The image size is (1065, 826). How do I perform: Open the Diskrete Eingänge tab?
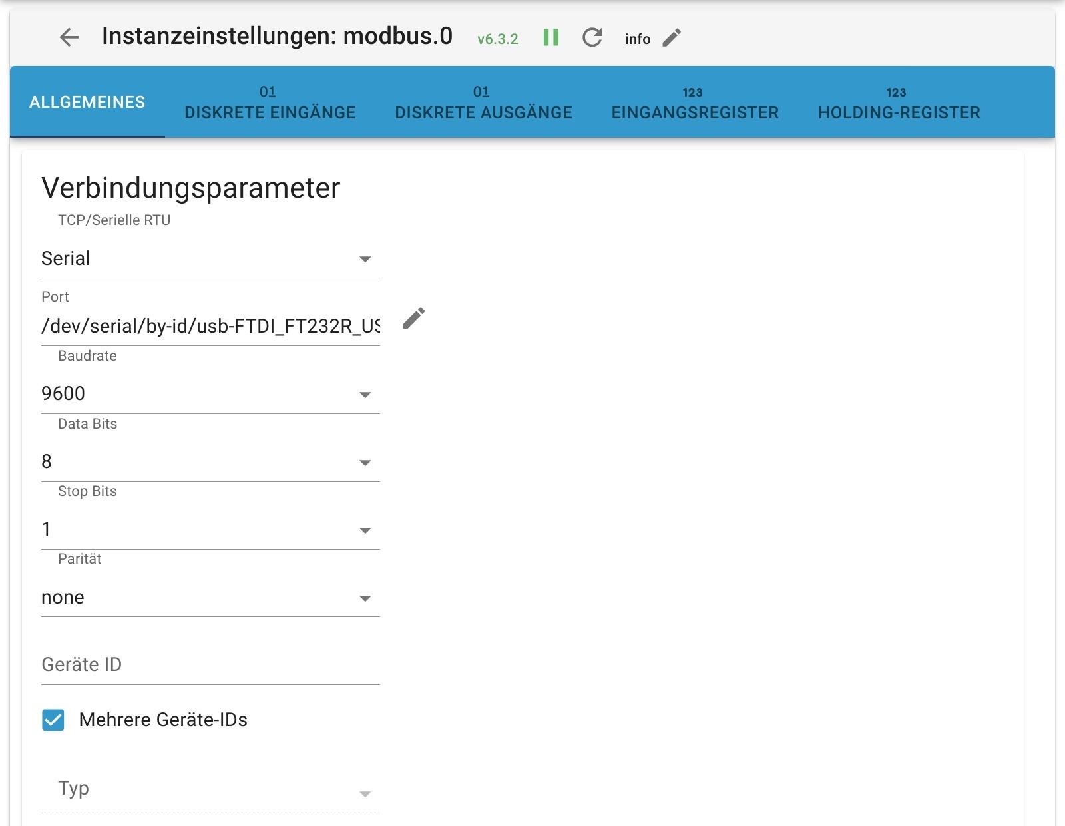tap(270, 102)
